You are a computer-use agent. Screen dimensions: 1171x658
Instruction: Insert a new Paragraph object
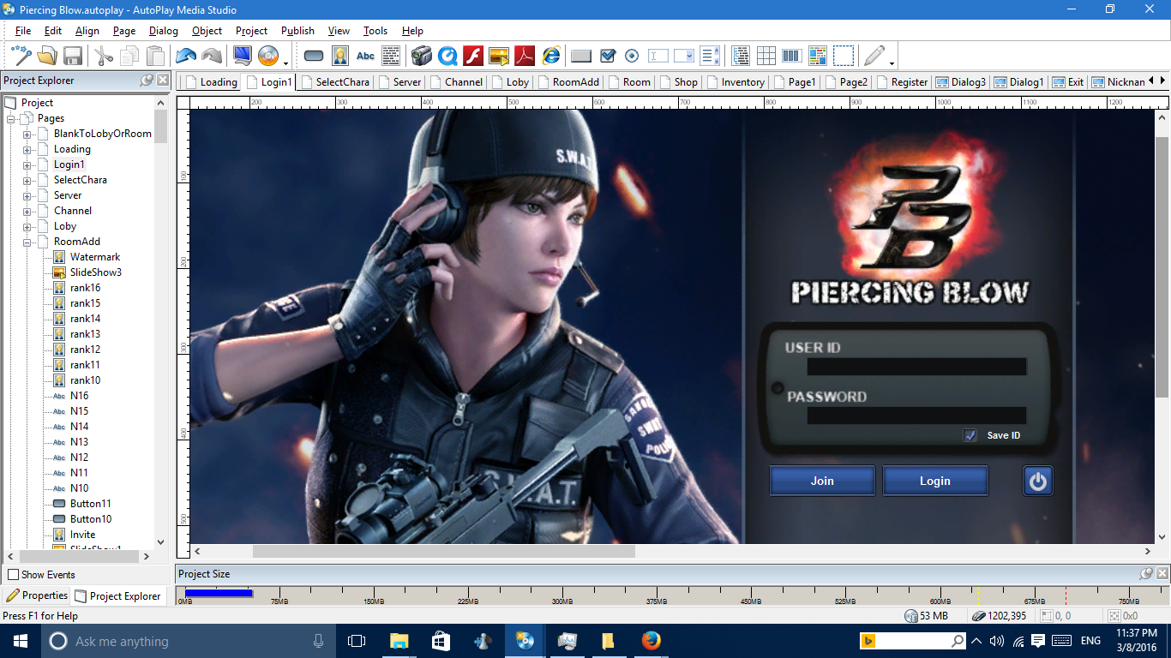tap(392, 57)
